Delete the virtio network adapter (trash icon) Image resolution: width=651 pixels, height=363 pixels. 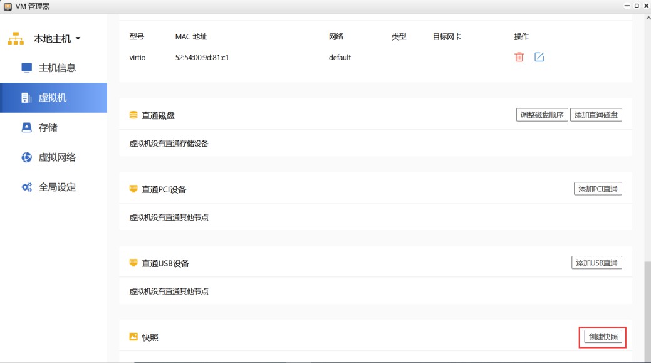click(x=519, y=57)
